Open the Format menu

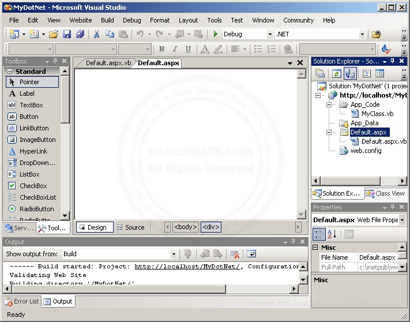pos(160,20)
